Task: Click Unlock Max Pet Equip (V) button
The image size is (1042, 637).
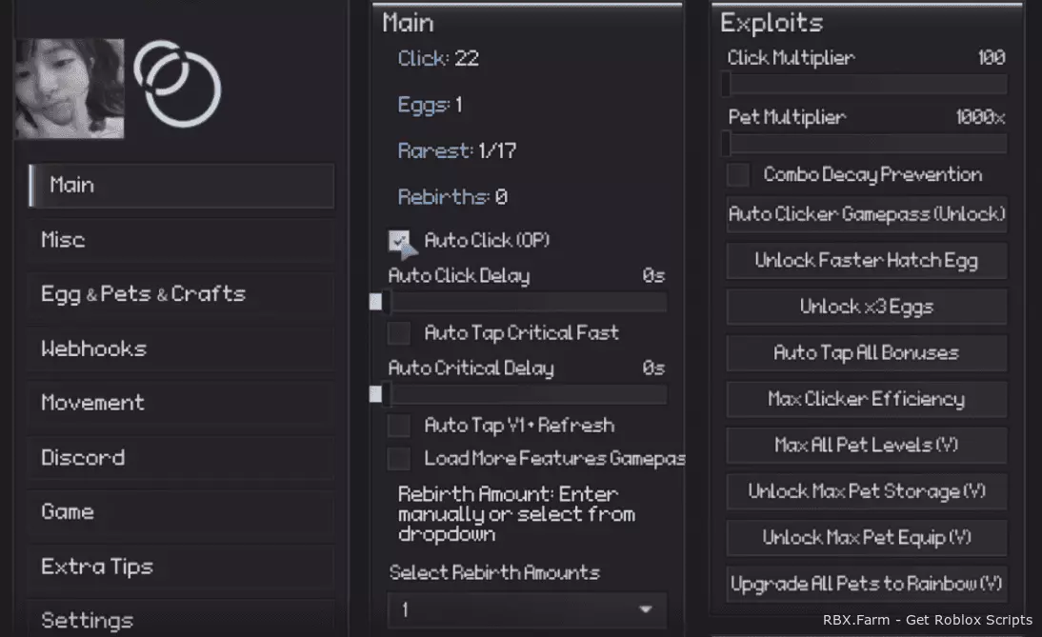Action: pyautogui.click(x=867, y=537)
